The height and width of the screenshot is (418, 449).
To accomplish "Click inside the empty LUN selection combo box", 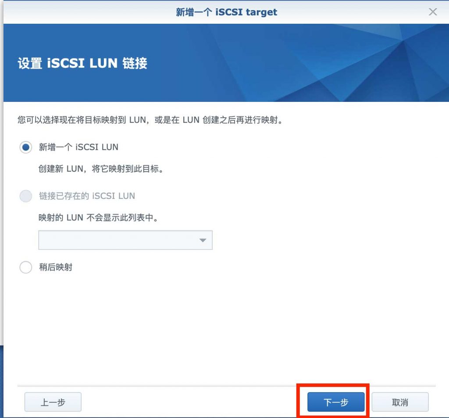I will (125, 240).
